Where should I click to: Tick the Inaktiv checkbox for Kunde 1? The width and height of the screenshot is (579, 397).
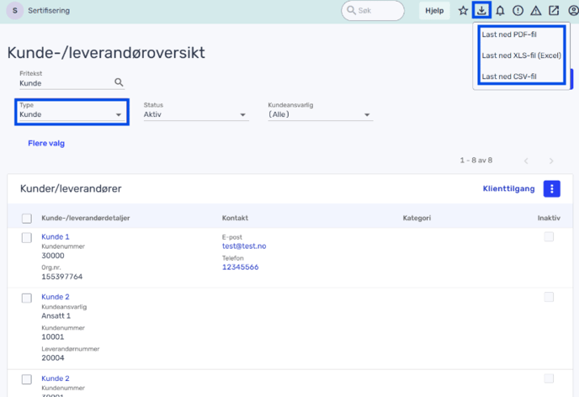pyautogui.click(x=549, y=237)
